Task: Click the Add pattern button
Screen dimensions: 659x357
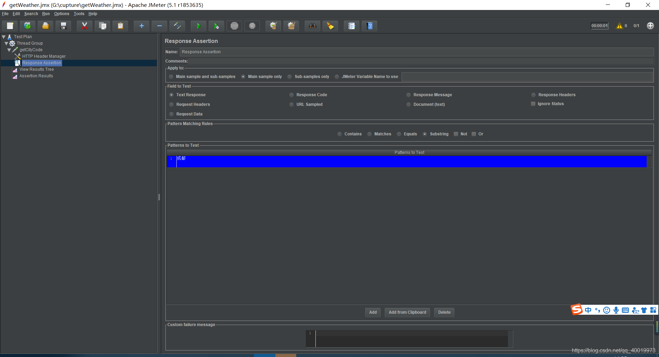Action: point(373,312)
